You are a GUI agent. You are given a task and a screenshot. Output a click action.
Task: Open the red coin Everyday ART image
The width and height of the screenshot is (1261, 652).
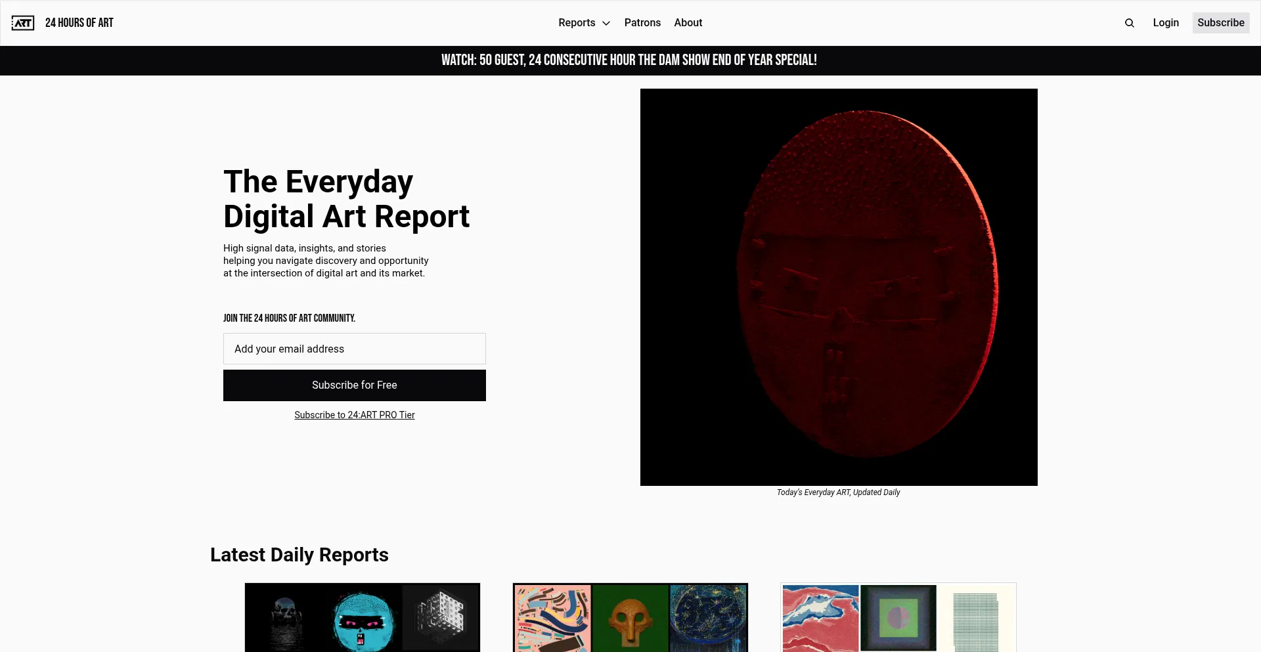(839, 287)
